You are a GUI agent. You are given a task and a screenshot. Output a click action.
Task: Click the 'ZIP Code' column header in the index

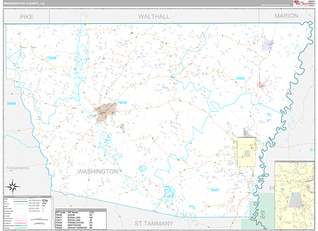(x=60, y=212)
